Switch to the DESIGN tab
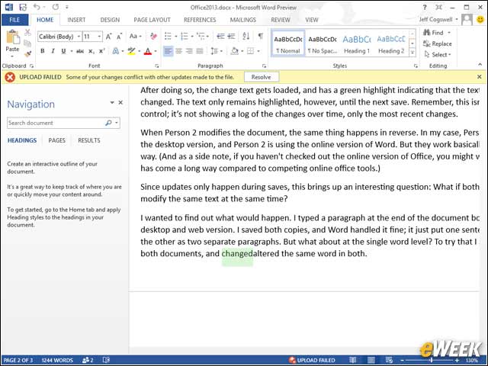 [x=110, y=20]
